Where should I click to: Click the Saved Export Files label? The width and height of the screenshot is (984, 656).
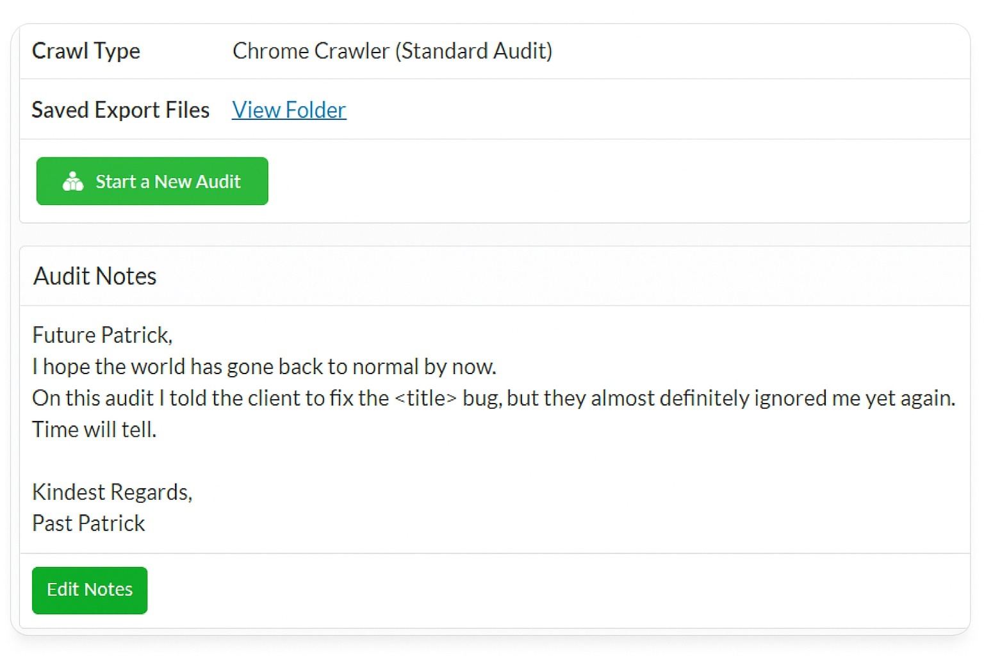(x=120, y=110)
